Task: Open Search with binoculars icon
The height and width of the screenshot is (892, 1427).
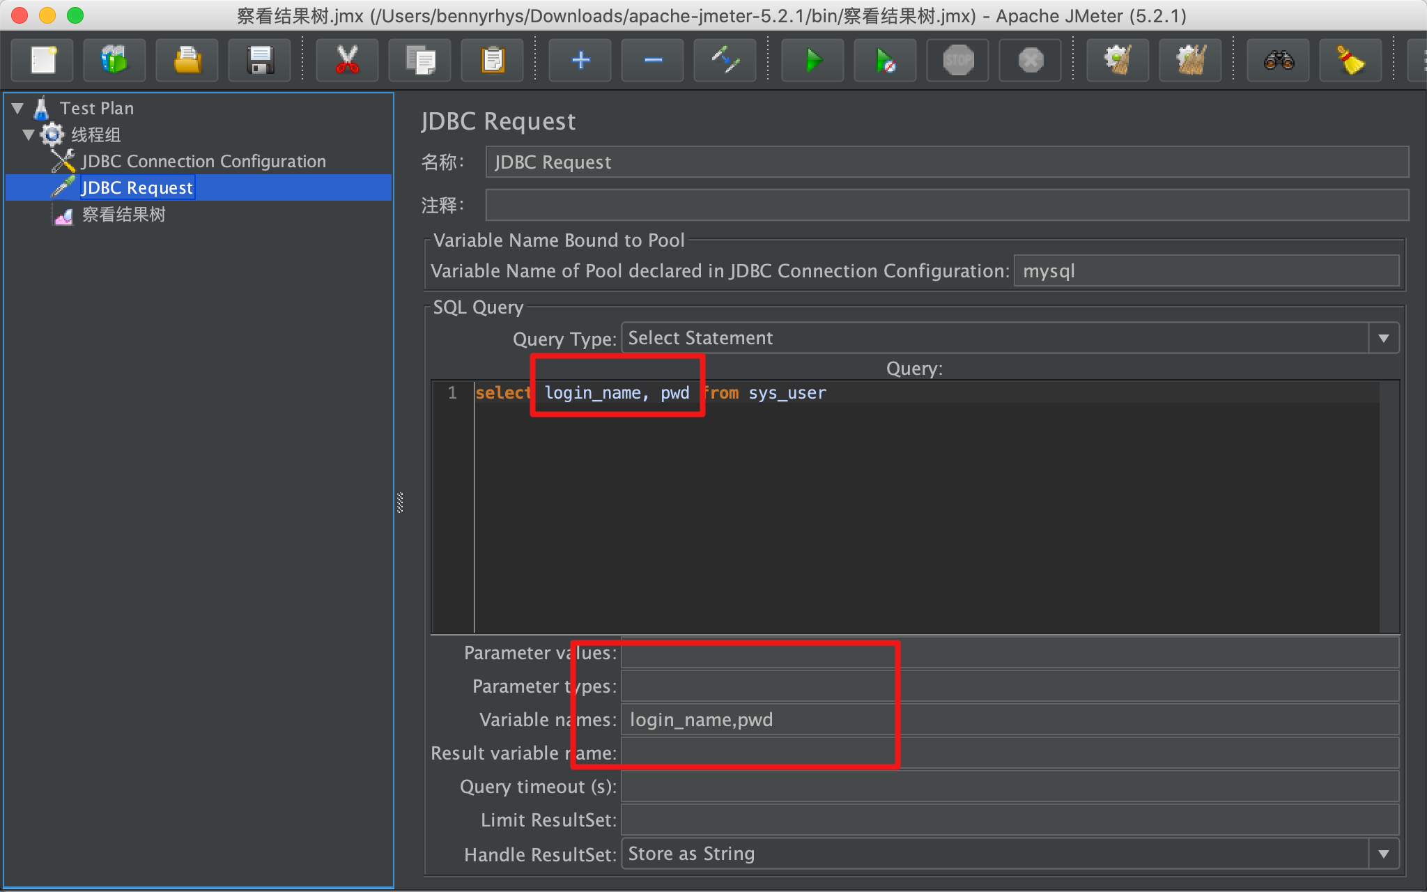Action: (1279, 61)
